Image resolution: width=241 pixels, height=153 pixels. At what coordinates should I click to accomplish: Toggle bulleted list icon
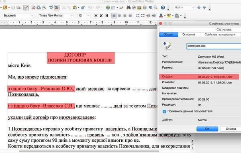[143, 16]
